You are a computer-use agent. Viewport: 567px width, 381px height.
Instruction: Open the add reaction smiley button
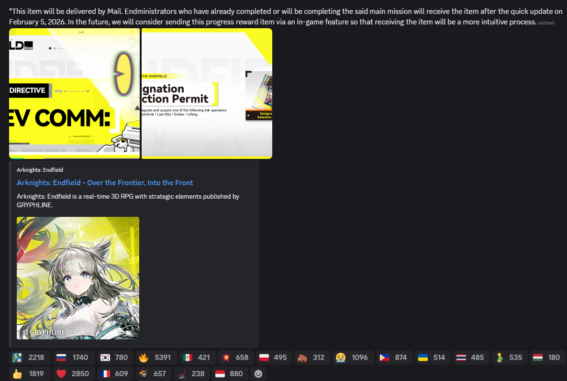point(258,373)
